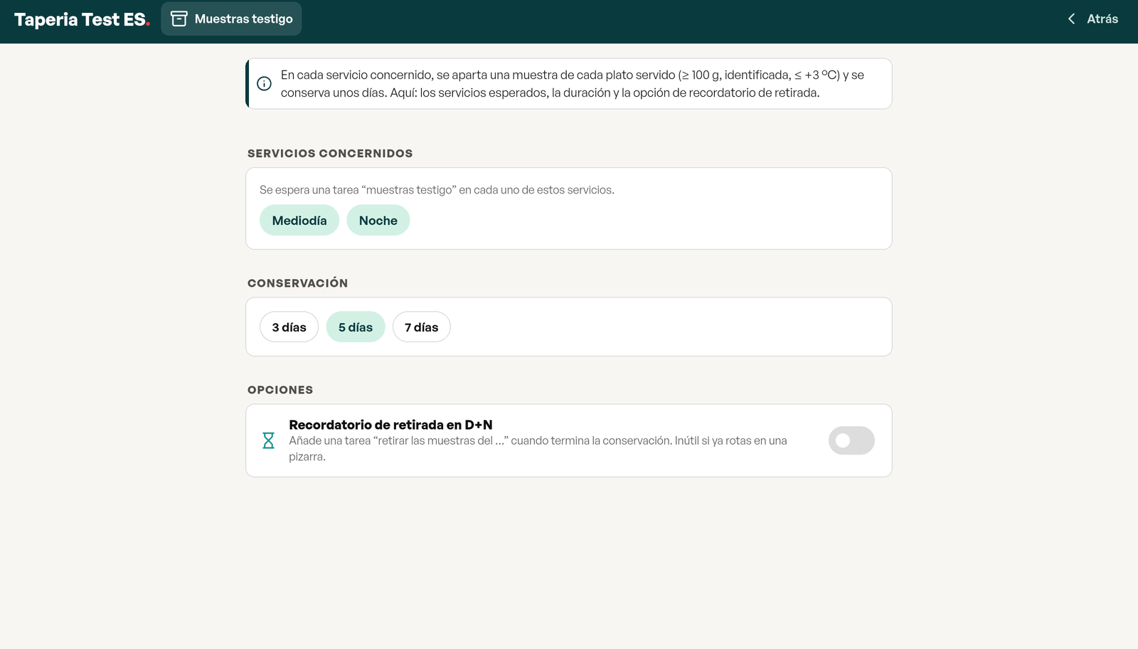The image size is (1138, 649).
Task: Click the archive box icon in header
Action: tap(179, 19)
